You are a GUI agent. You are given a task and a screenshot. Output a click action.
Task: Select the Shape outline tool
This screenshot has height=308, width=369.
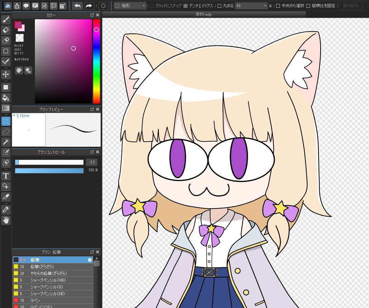[x=6, y=51]
